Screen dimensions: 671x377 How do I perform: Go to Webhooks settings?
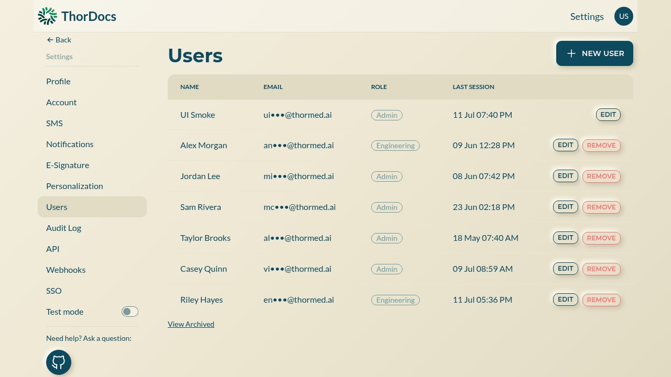[x=92, y=270]
